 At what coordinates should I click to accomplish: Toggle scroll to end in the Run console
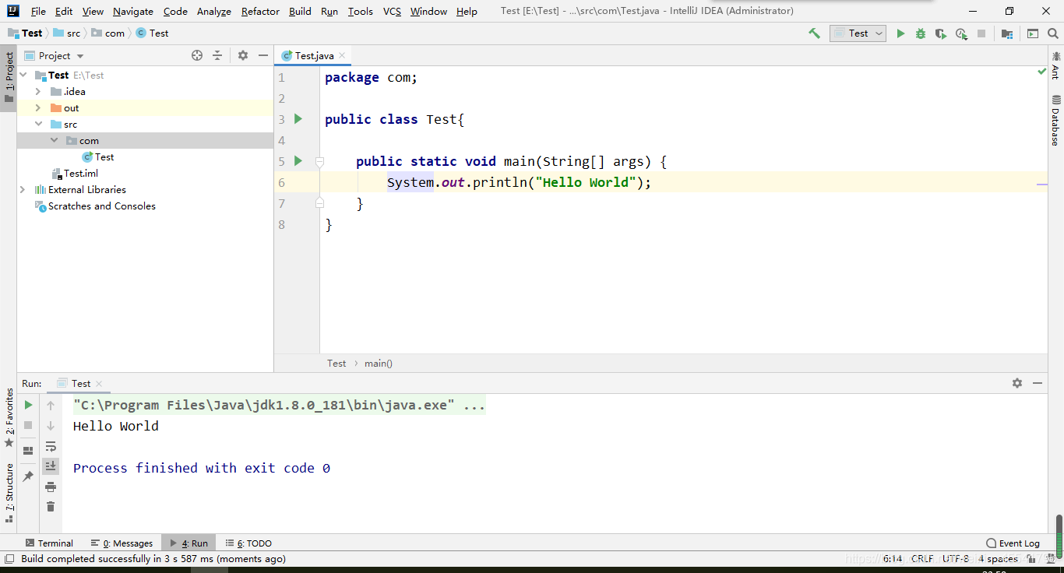point(51,466)
